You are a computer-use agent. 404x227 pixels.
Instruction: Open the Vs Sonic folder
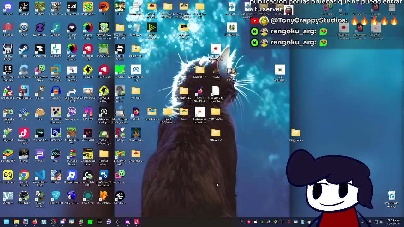coord(136,93)
